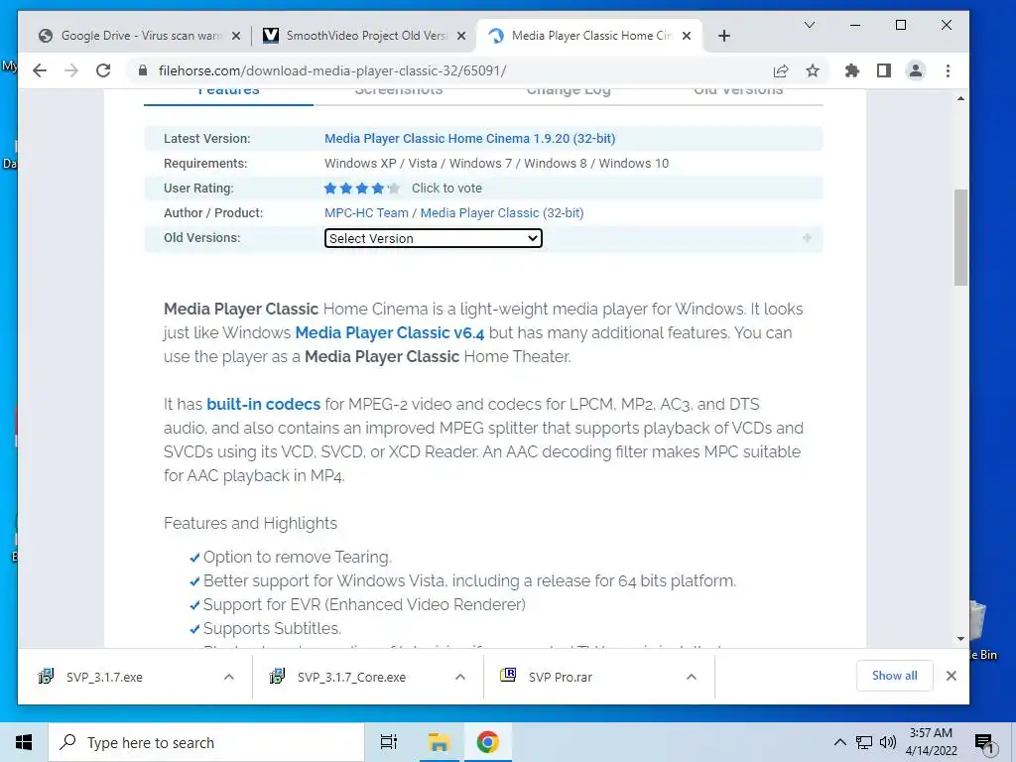Image resolution: width=1016 pixels, height=762 pixels.
Task: Share this page via share icon
Action: [x=781, y=70]
